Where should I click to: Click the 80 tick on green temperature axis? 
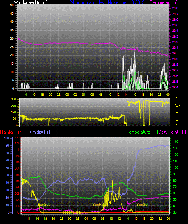pyautogui.click(x=175, y=180)
